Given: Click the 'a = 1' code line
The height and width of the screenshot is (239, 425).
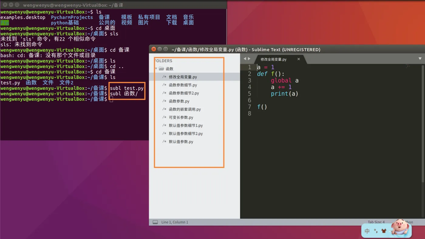Looking at the screenshot, I should (266, 67).
